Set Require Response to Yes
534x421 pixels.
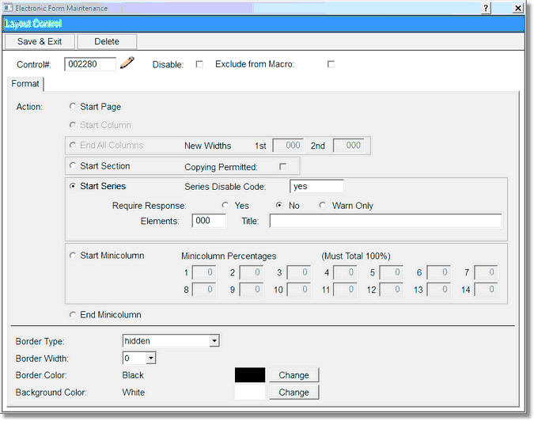[225, 205]
